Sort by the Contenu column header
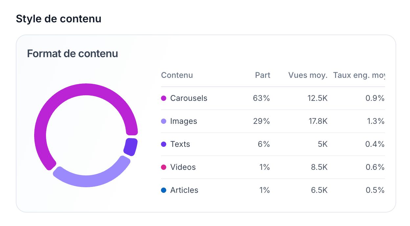The image size is (410, 226). pyautogui.click(x=177, y=75)
